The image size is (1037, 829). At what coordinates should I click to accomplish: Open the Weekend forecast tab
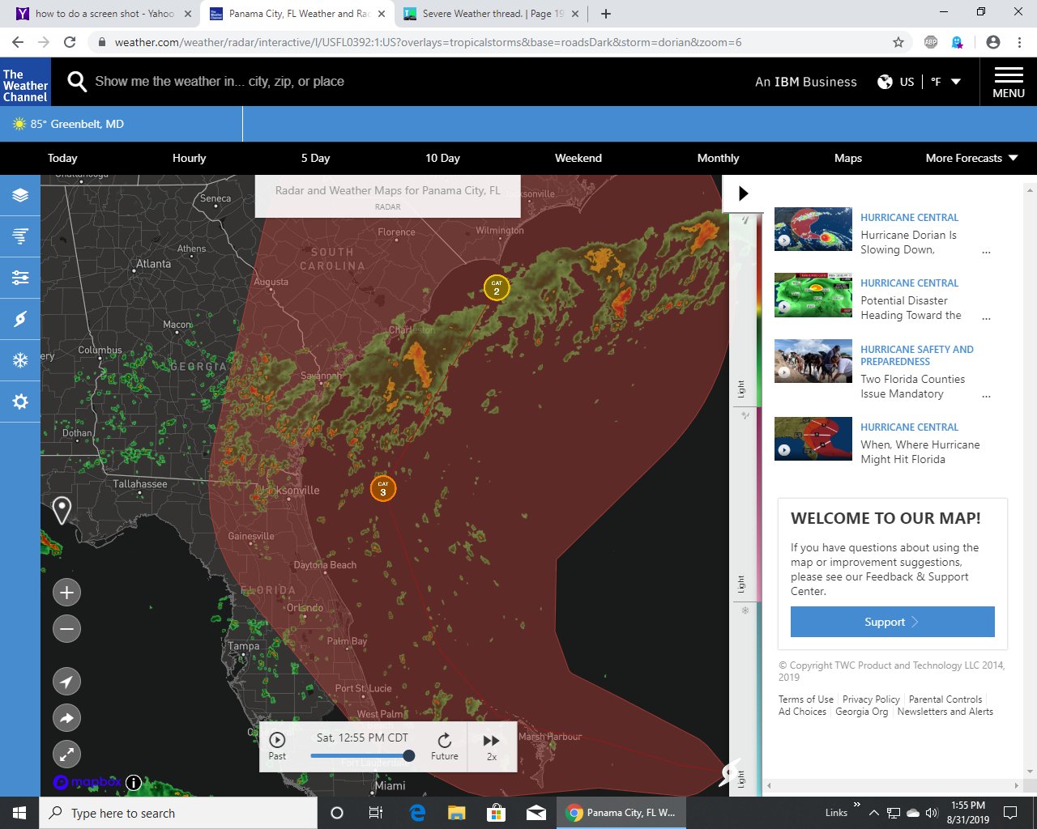(578, 158)
